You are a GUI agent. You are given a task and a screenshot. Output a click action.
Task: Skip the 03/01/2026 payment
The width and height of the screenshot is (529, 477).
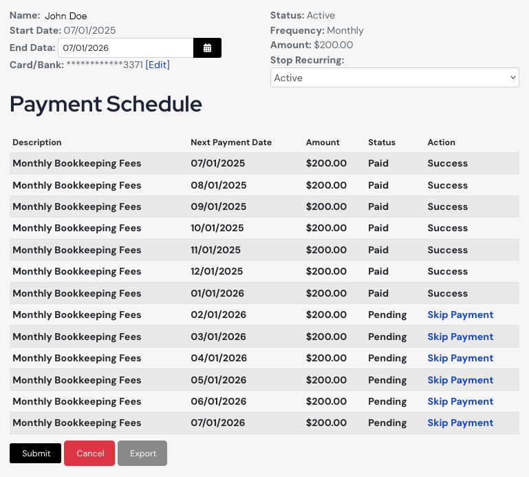click(x=460, y=337)
